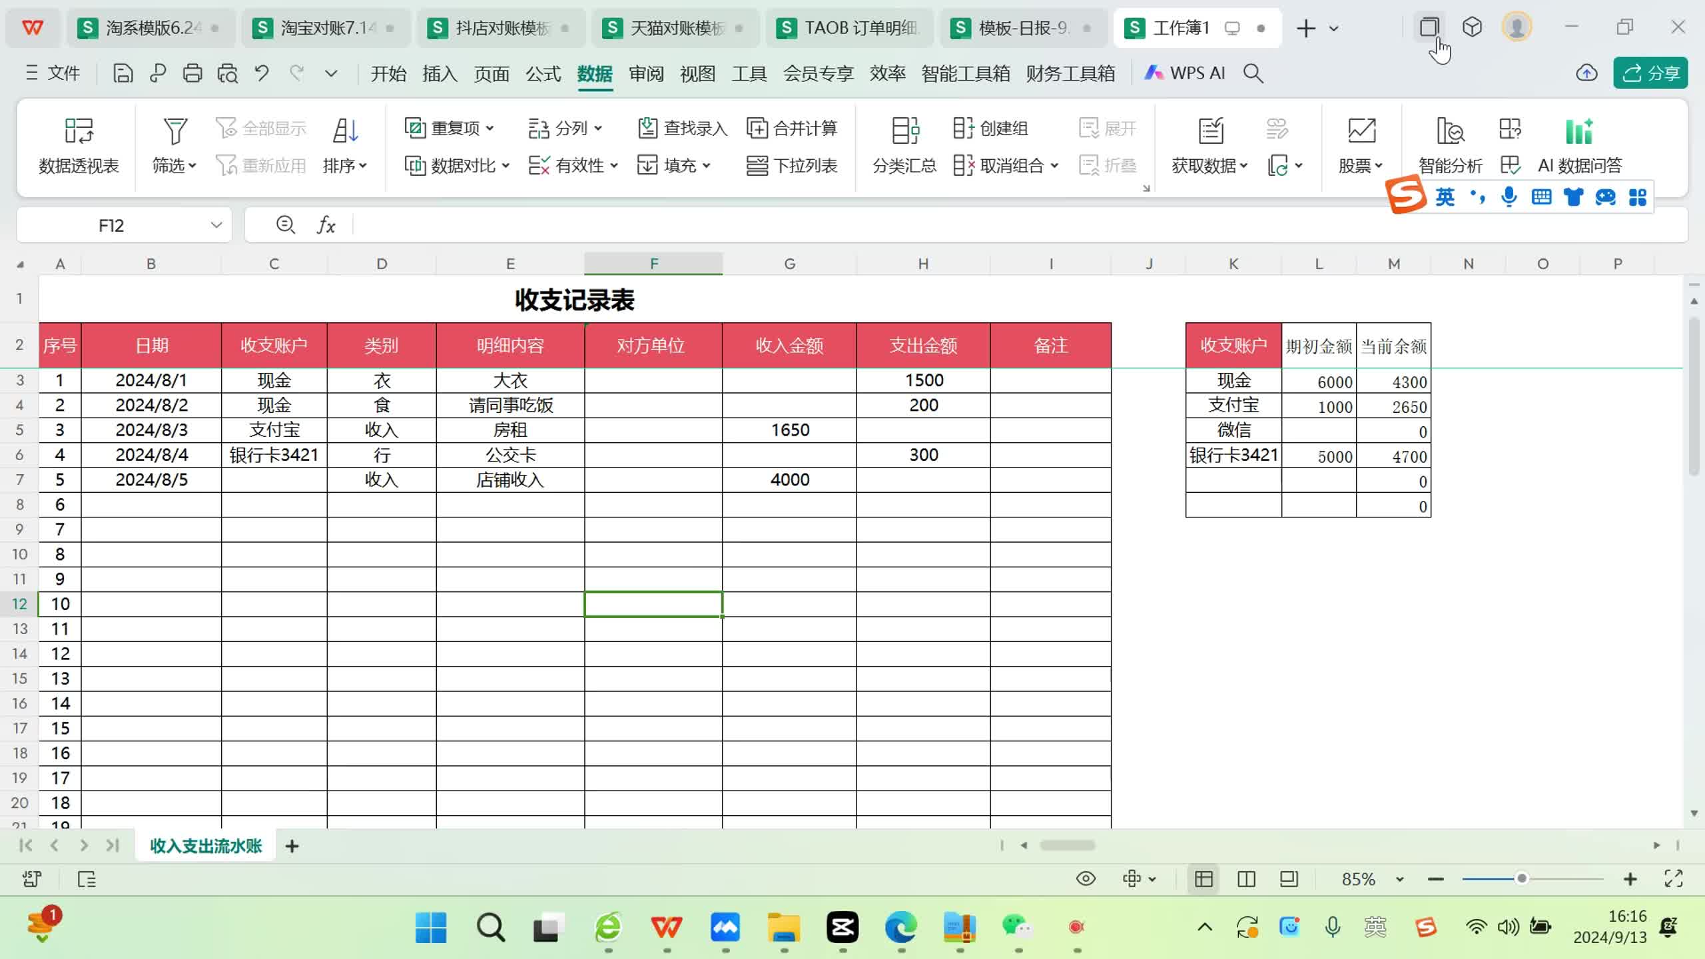Open the Find and Enter (查找录入) tool
This screenshot has height=959, width=1705.
point(682,128)
